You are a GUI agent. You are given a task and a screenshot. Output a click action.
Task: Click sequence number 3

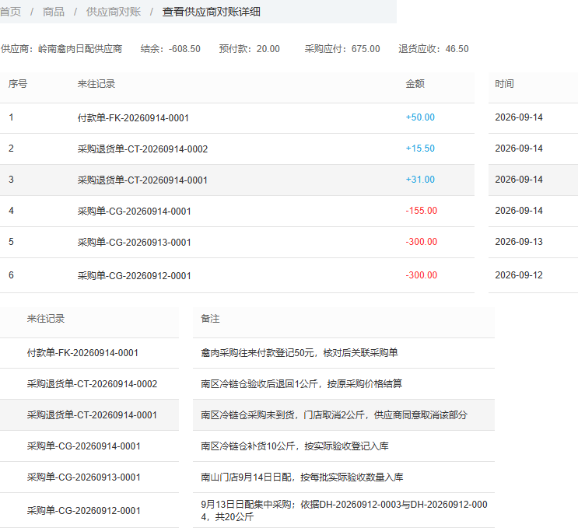[x=11, y=180]
